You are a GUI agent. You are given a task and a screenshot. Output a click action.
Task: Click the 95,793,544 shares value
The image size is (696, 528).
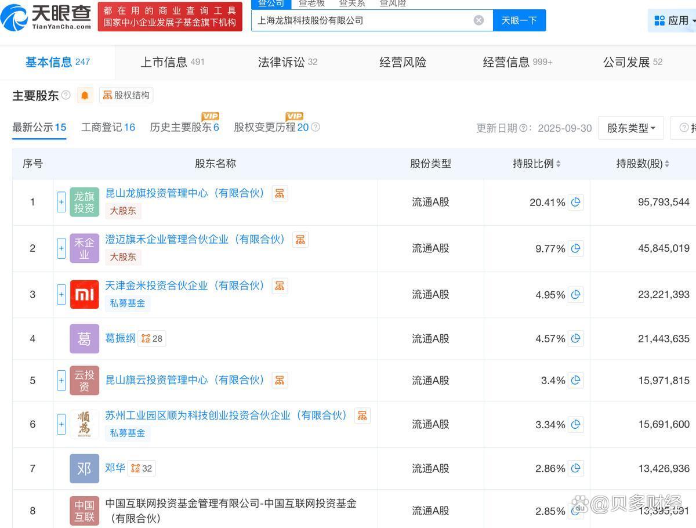[x=664, y=202]
